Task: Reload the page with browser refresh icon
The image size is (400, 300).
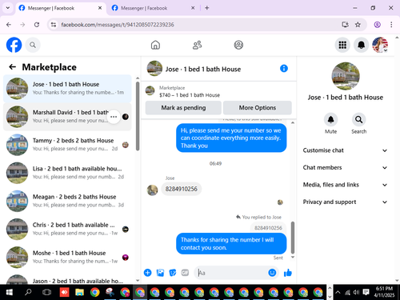Action: [x=37, y=25]
